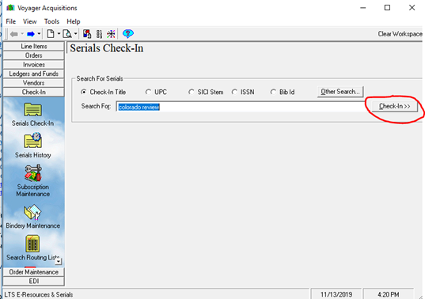Image resolution: width=425 pixels, height=299 pixels.
Task: Click the Check-In >> button
Action: click(394, 106)
